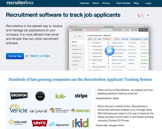162x129 pixels.
Task: Select Starred in demo sidebar
Action: [75, 46]
